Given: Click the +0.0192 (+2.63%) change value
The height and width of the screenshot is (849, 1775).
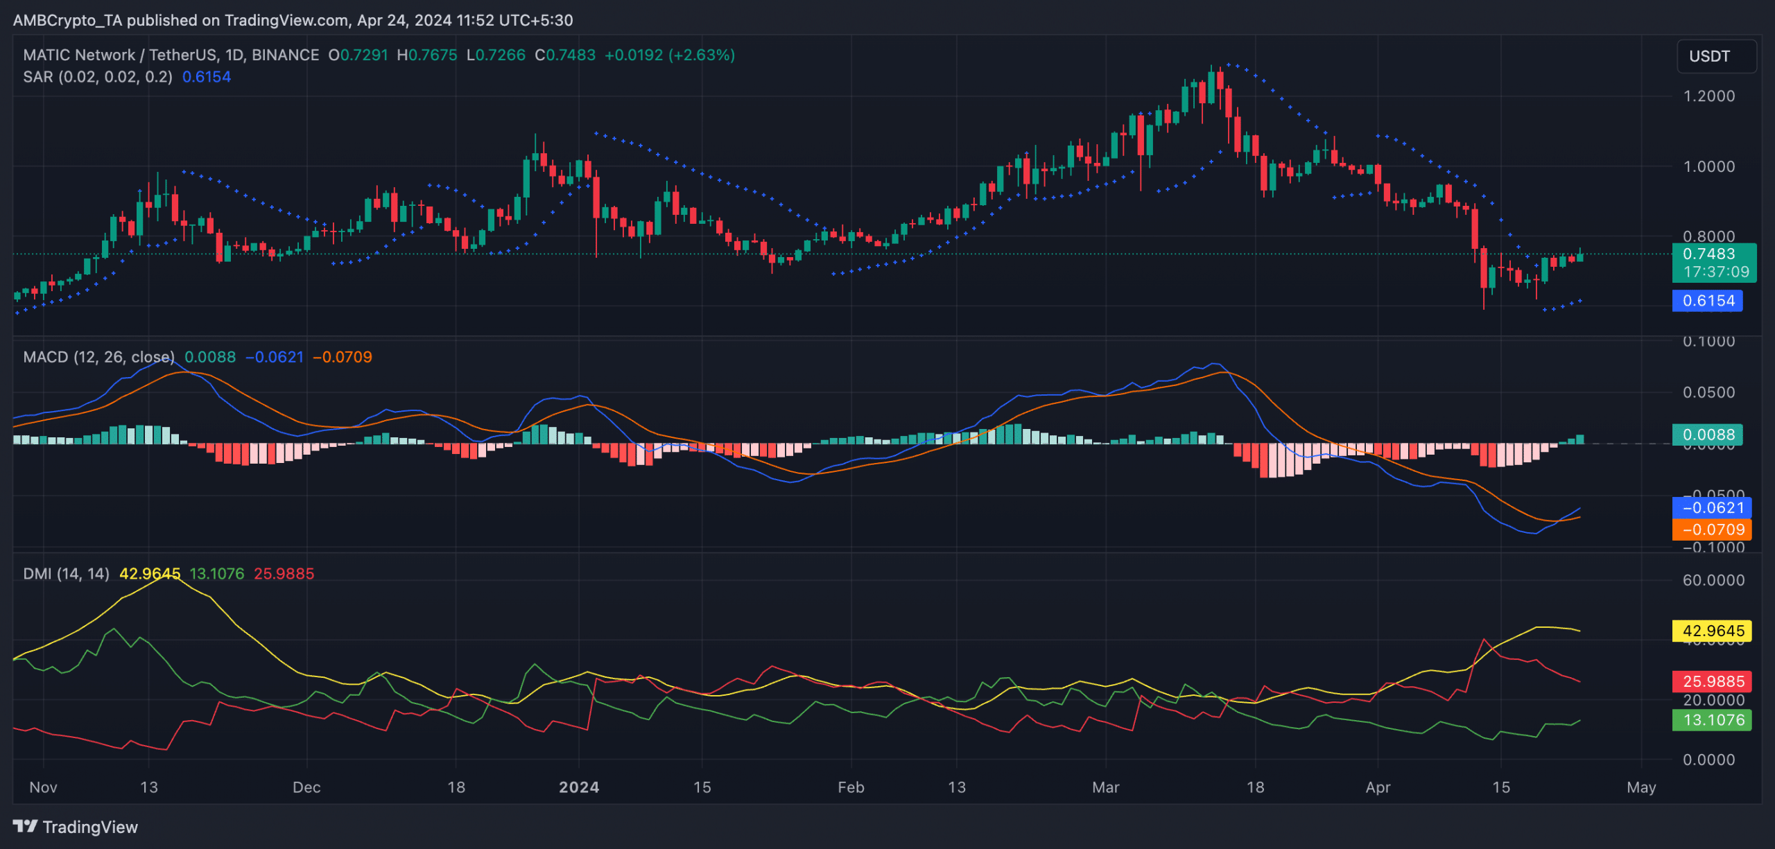Looking at the screenshot, I should click(670, 55).
